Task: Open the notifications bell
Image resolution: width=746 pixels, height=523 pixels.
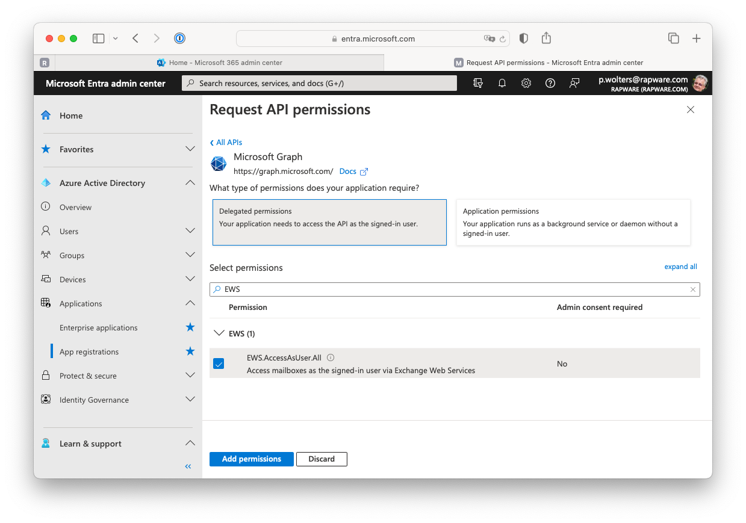Action: pos(502,83)
